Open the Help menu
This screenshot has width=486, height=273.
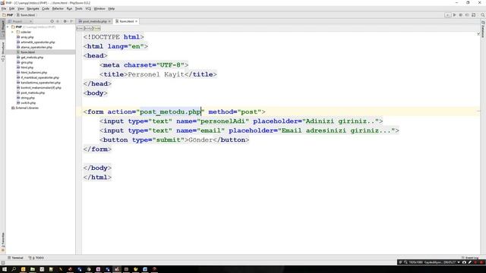pos(112,8)
